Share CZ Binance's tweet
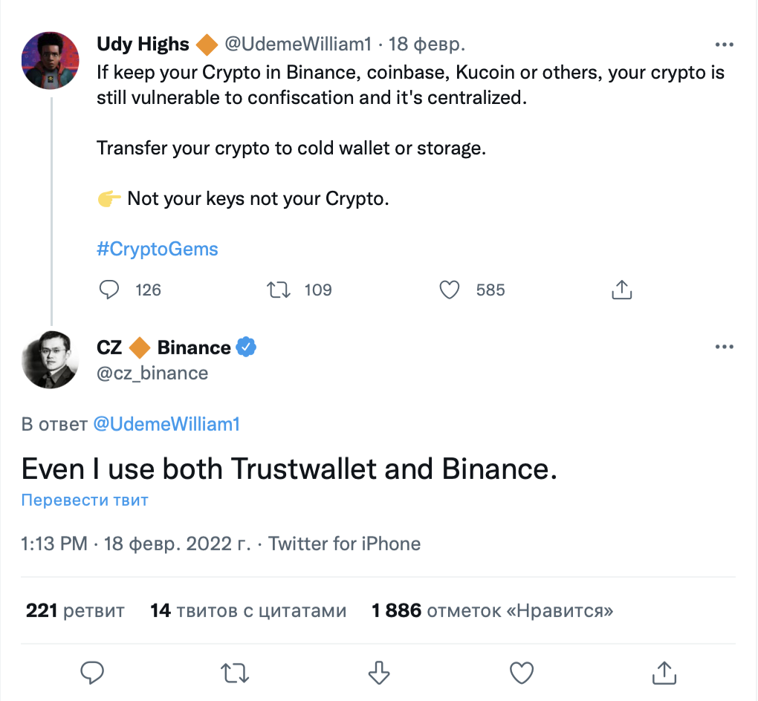 pos(665,673)
